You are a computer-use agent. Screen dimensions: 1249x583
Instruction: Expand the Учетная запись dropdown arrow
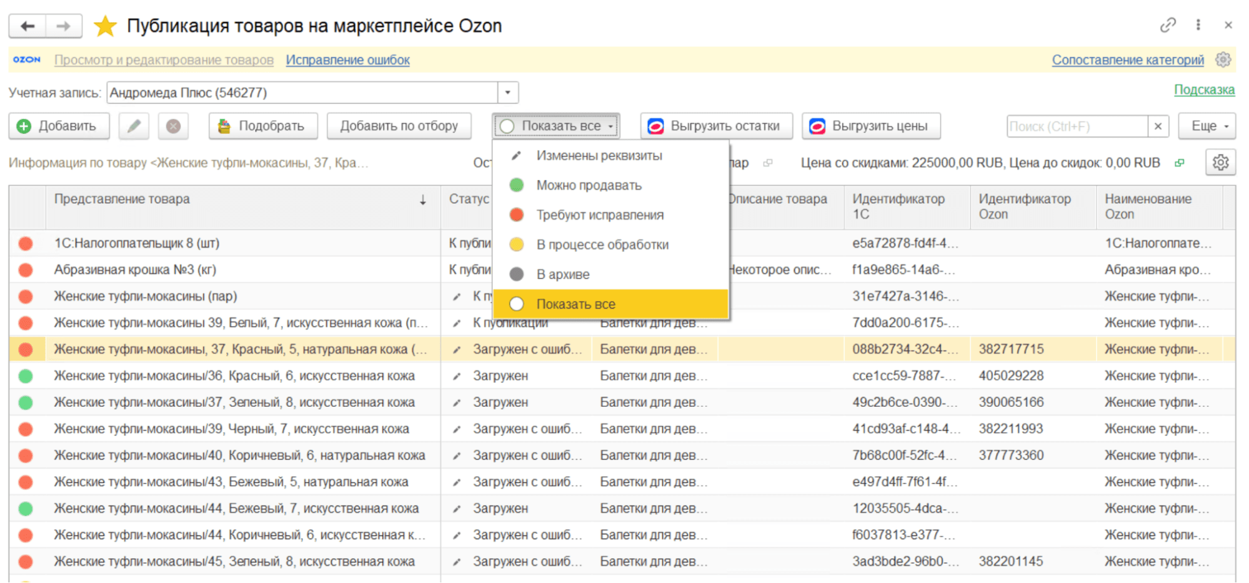pos(508,93)
